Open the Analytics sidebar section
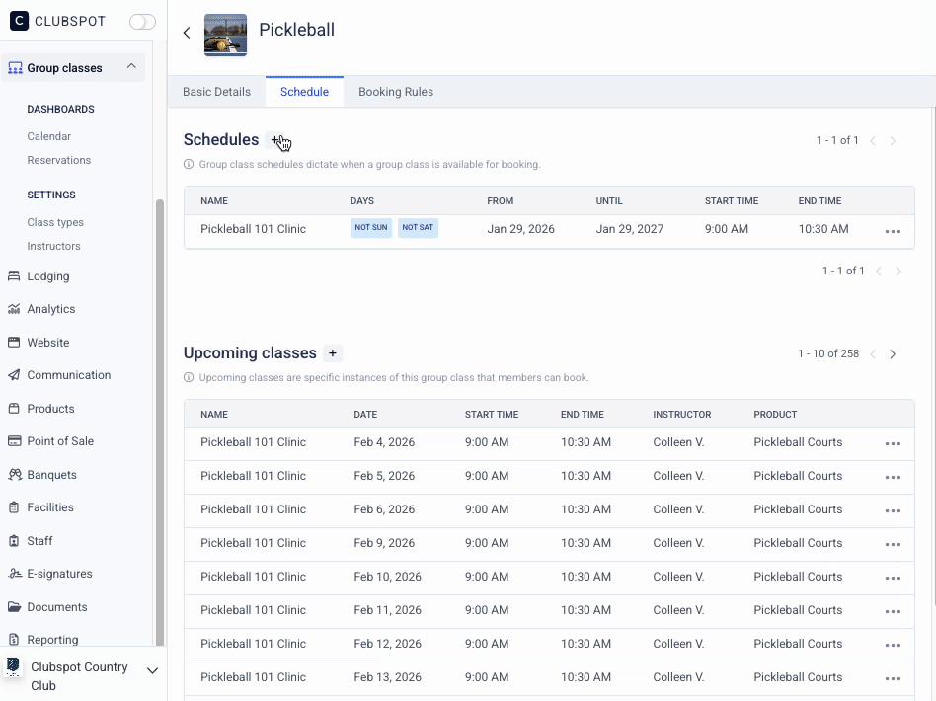 (x=51, y=309)
